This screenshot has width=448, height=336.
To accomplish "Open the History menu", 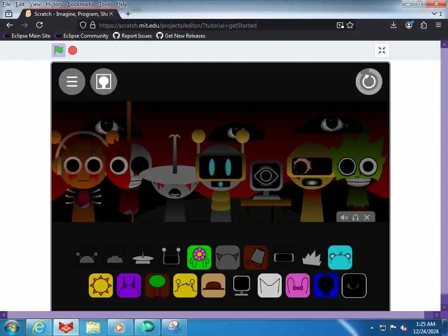I will pyautogui.click(x=54, y=4).
